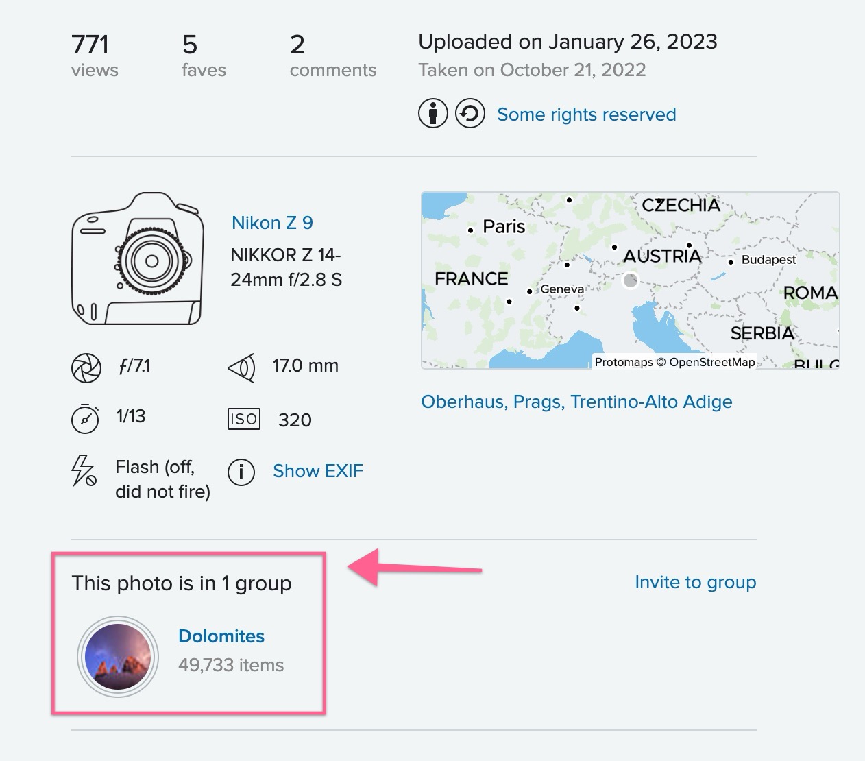Click the shutter speed timer icon
The height and width of the screenshot is (761, 865).
(86, 418)
